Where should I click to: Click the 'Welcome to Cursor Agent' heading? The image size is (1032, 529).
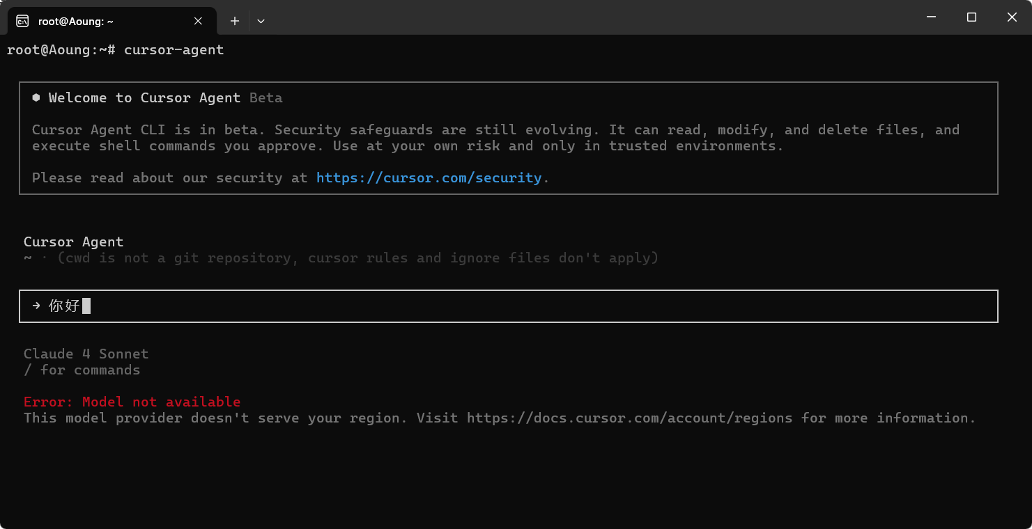click(144, 97)
